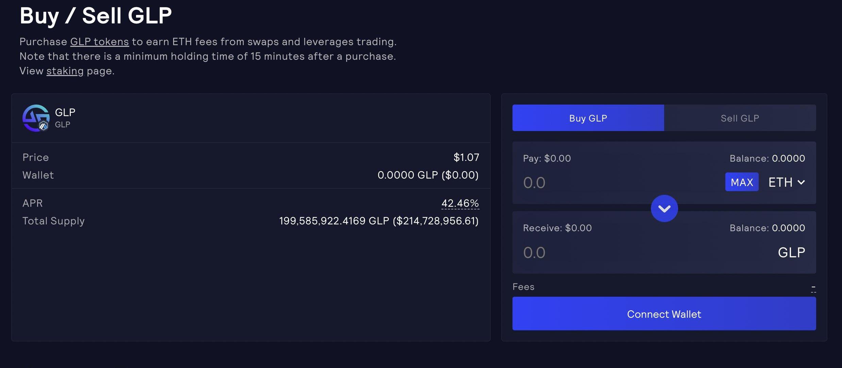Screen dimensions: 842x368
Task: Click the MAX button
Action: [x=742, y=182]
